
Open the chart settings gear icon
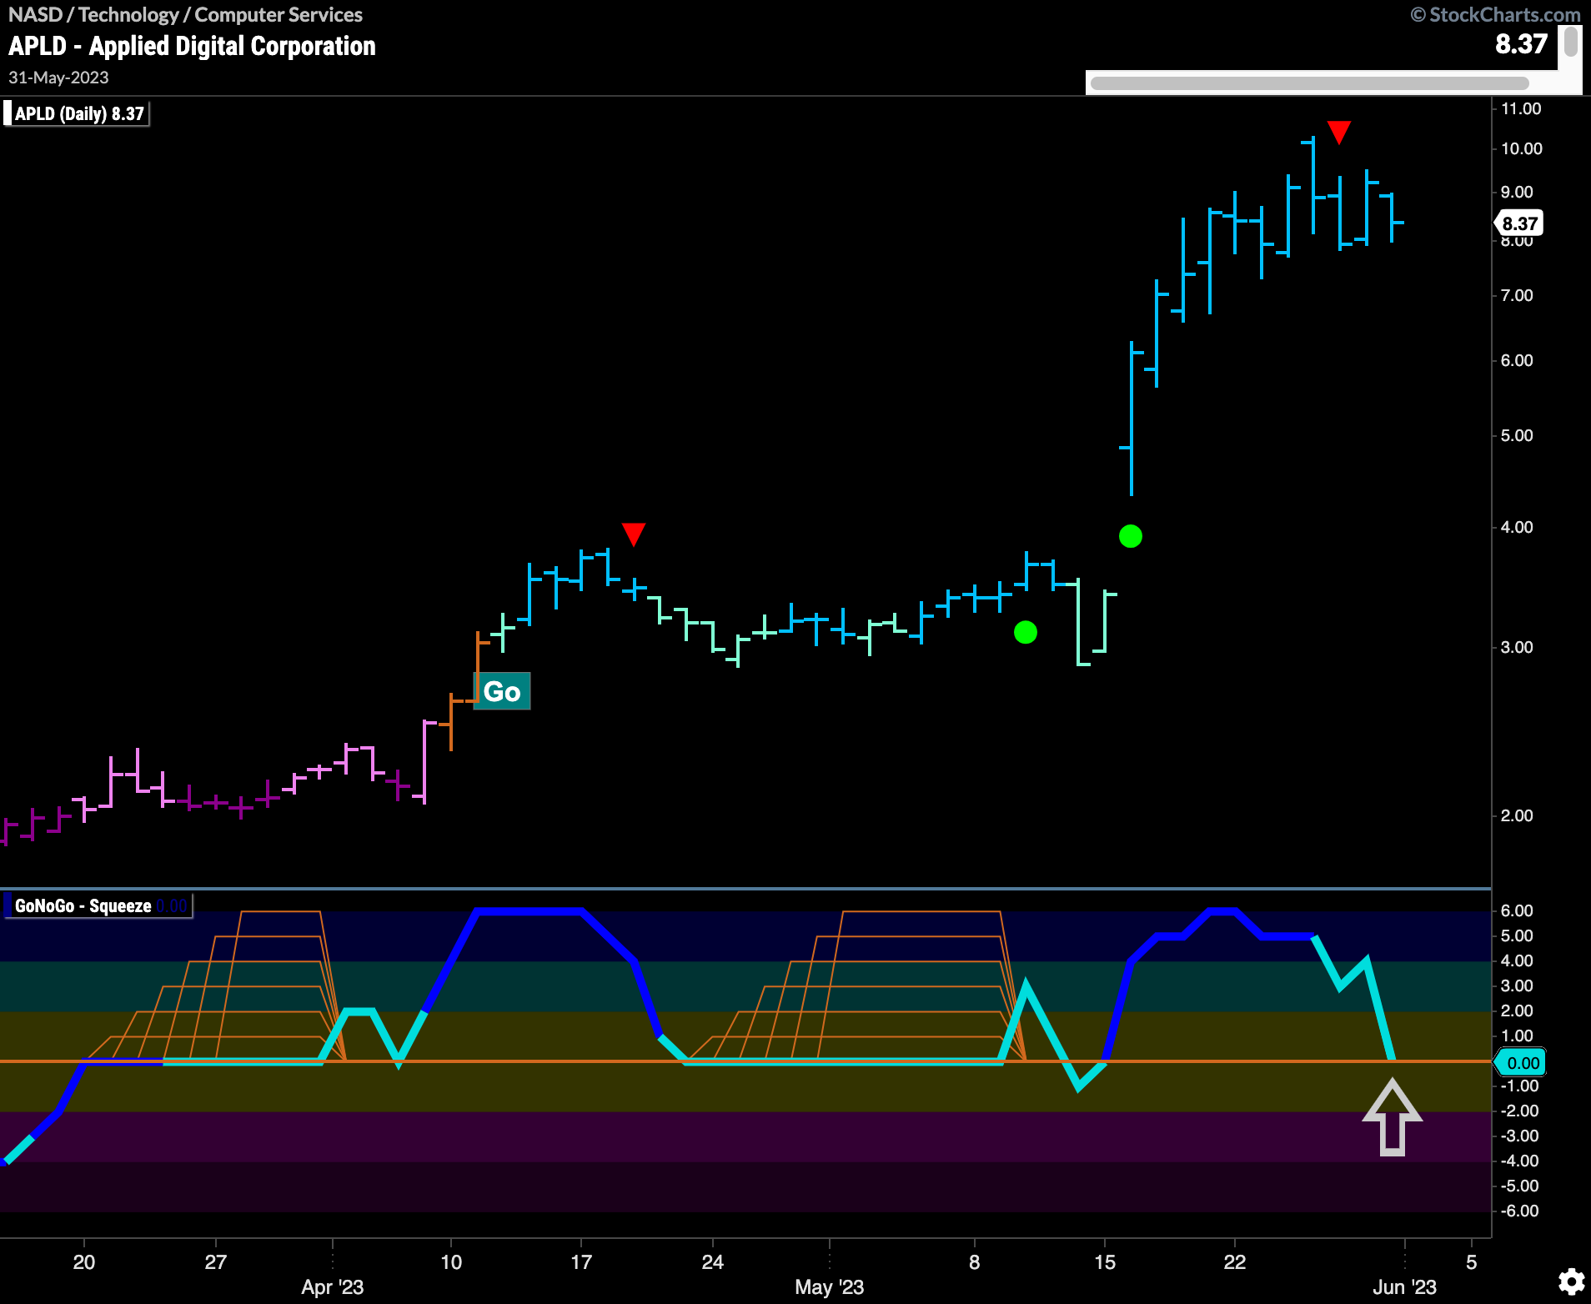1571,1281
